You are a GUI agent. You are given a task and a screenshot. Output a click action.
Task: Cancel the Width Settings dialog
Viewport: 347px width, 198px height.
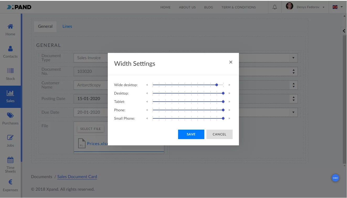[x=219, y=134]
